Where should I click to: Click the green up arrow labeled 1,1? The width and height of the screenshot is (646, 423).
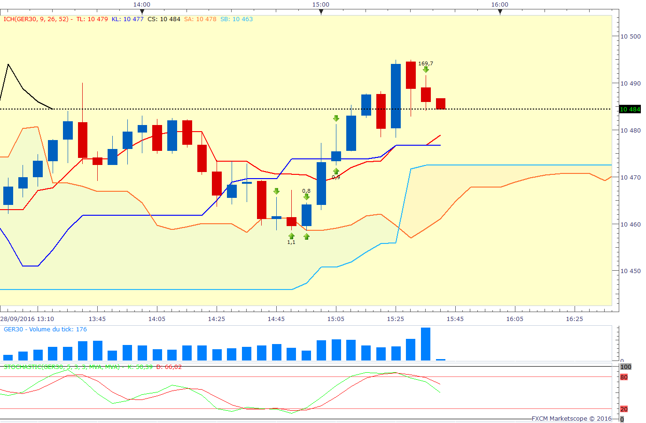point(291,235)
